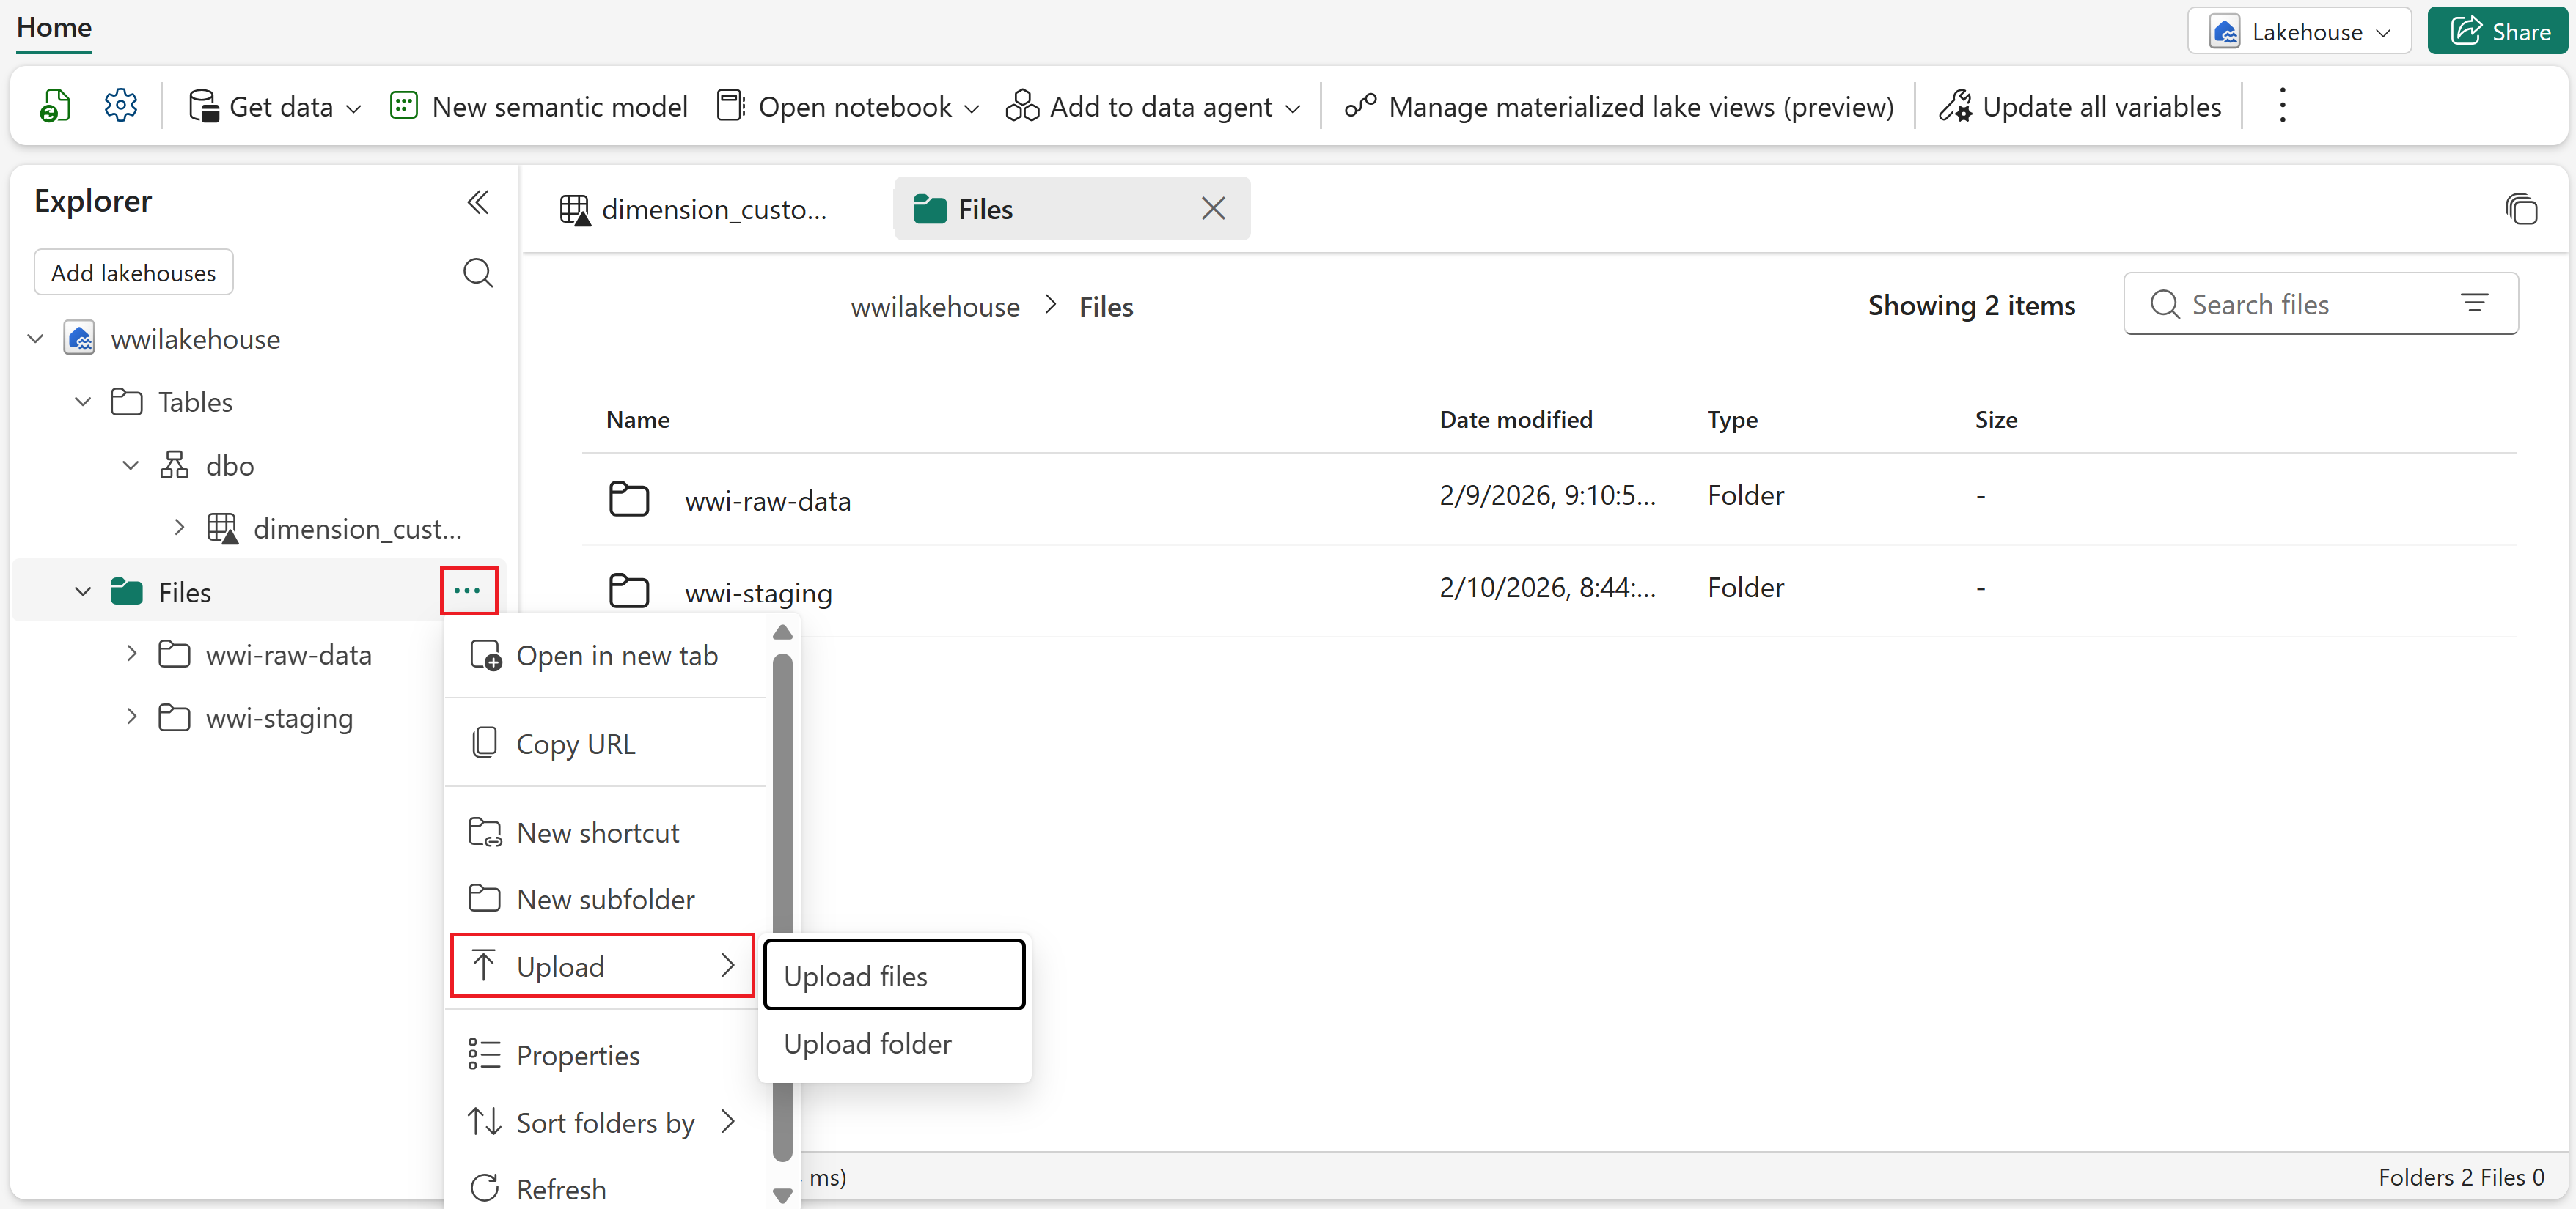The width and height of the screenshot is (2576, 1209).
Task: Choose Copy URL from context menu
Action: click(605, 744)
